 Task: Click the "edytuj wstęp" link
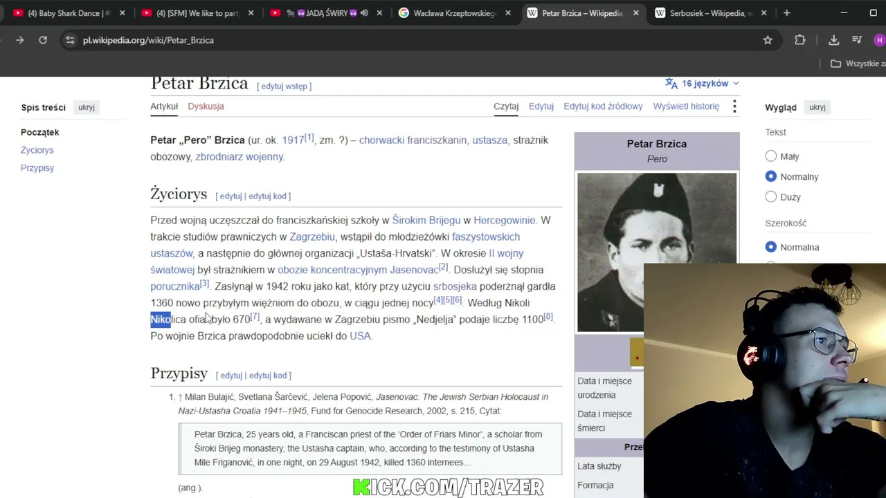coord(284,86)
